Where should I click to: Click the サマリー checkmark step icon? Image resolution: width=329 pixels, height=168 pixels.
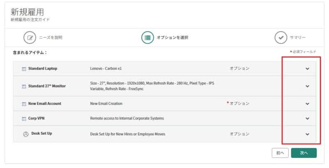point(281,37)
